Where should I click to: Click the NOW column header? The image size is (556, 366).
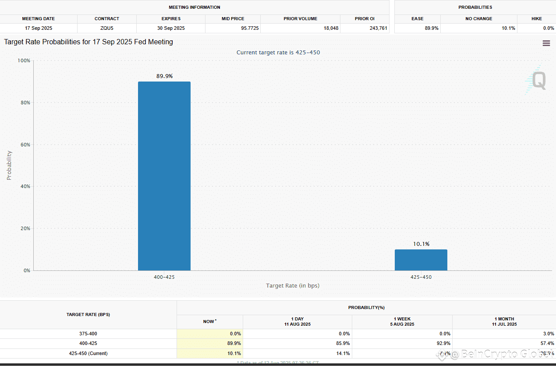(209, 322)
